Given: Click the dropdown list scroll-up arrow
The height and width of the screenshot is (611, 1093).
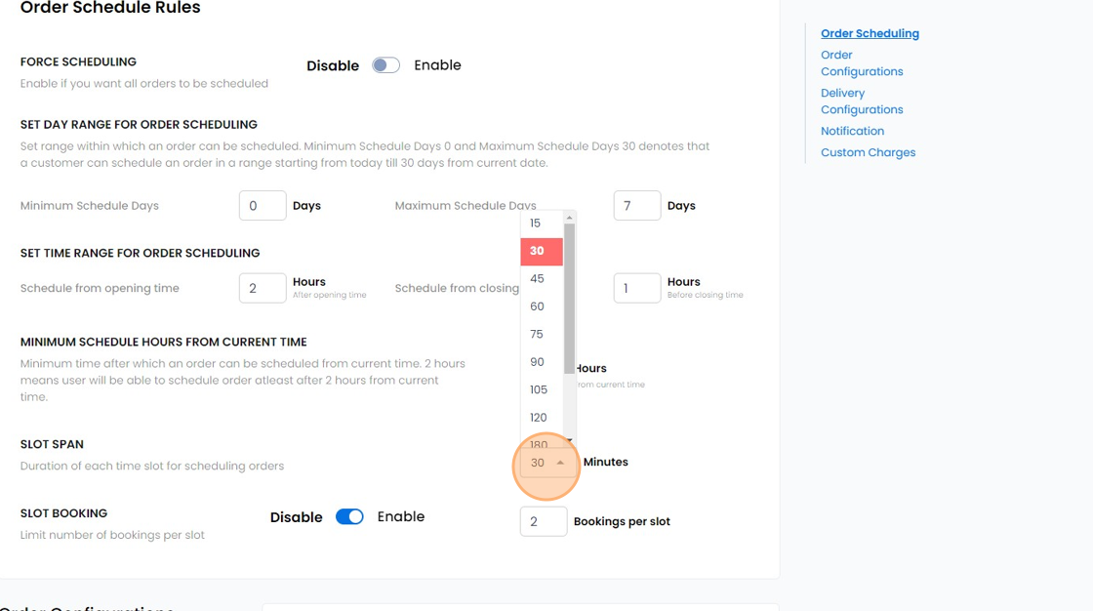Looking at the screenshot, I should click(569, 218).
